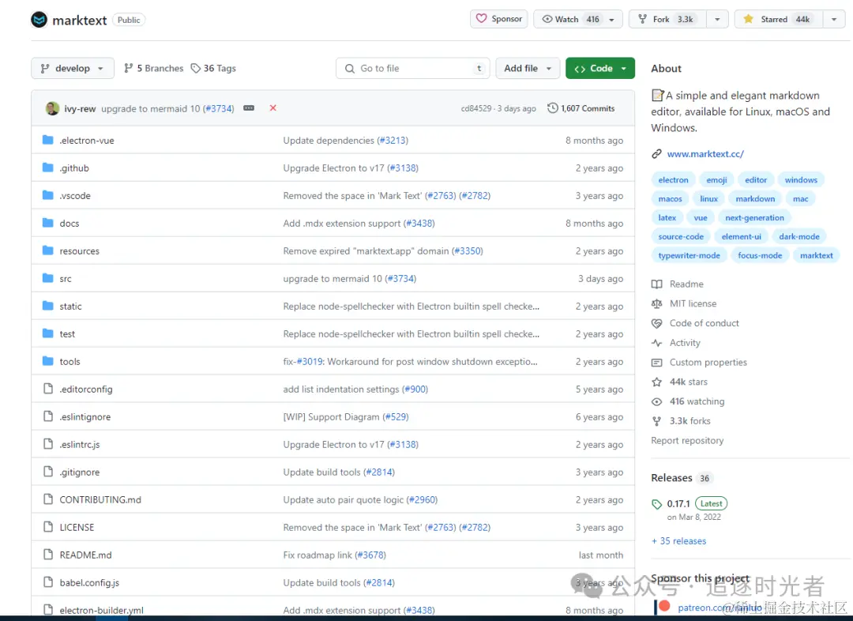Viewport: 853px width, 621px height.
Task: Open CONTRIBUTING.md file name
Action: tap(100, 499)
